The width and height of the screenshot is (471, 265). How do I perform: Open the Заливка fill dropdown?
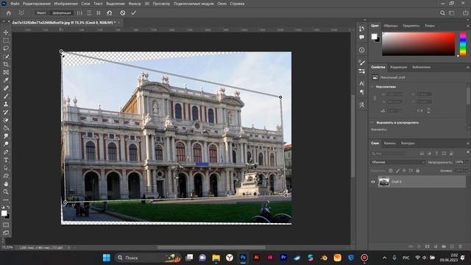tap(467, 171)
